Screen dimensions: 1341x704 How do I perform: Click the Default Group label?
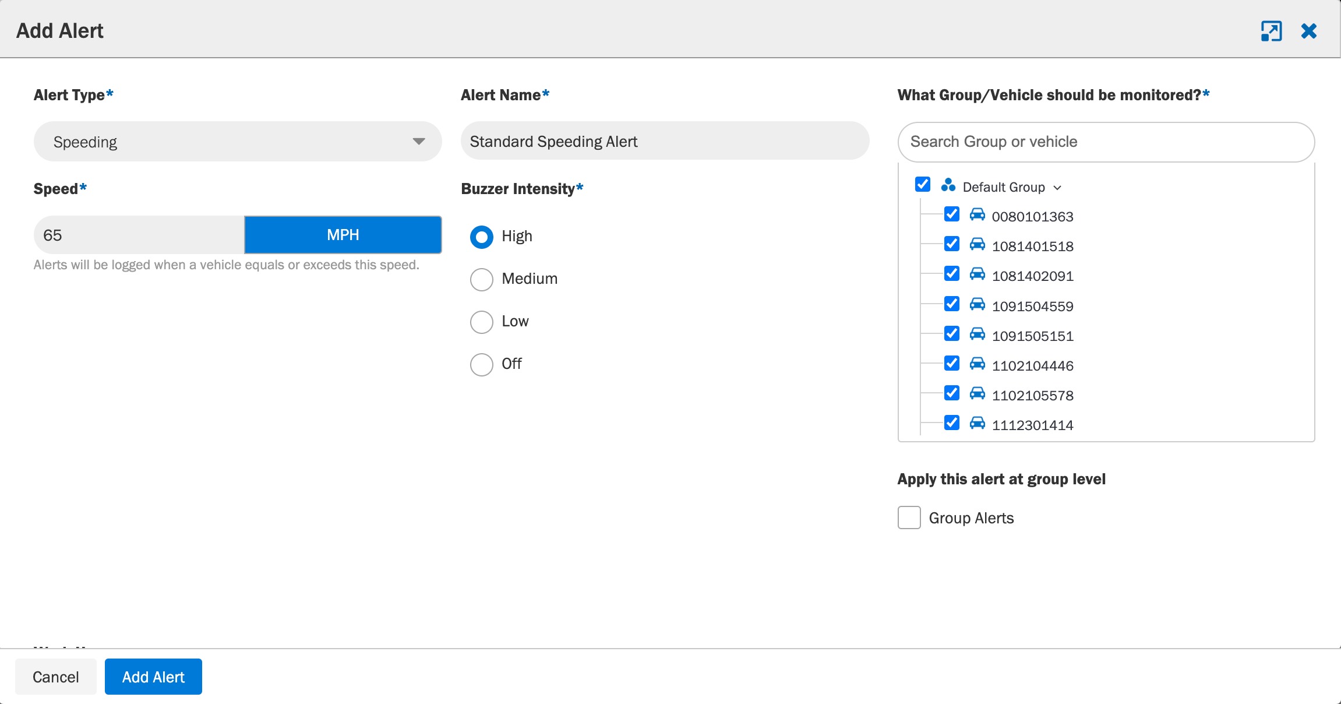pos(1004,187)
